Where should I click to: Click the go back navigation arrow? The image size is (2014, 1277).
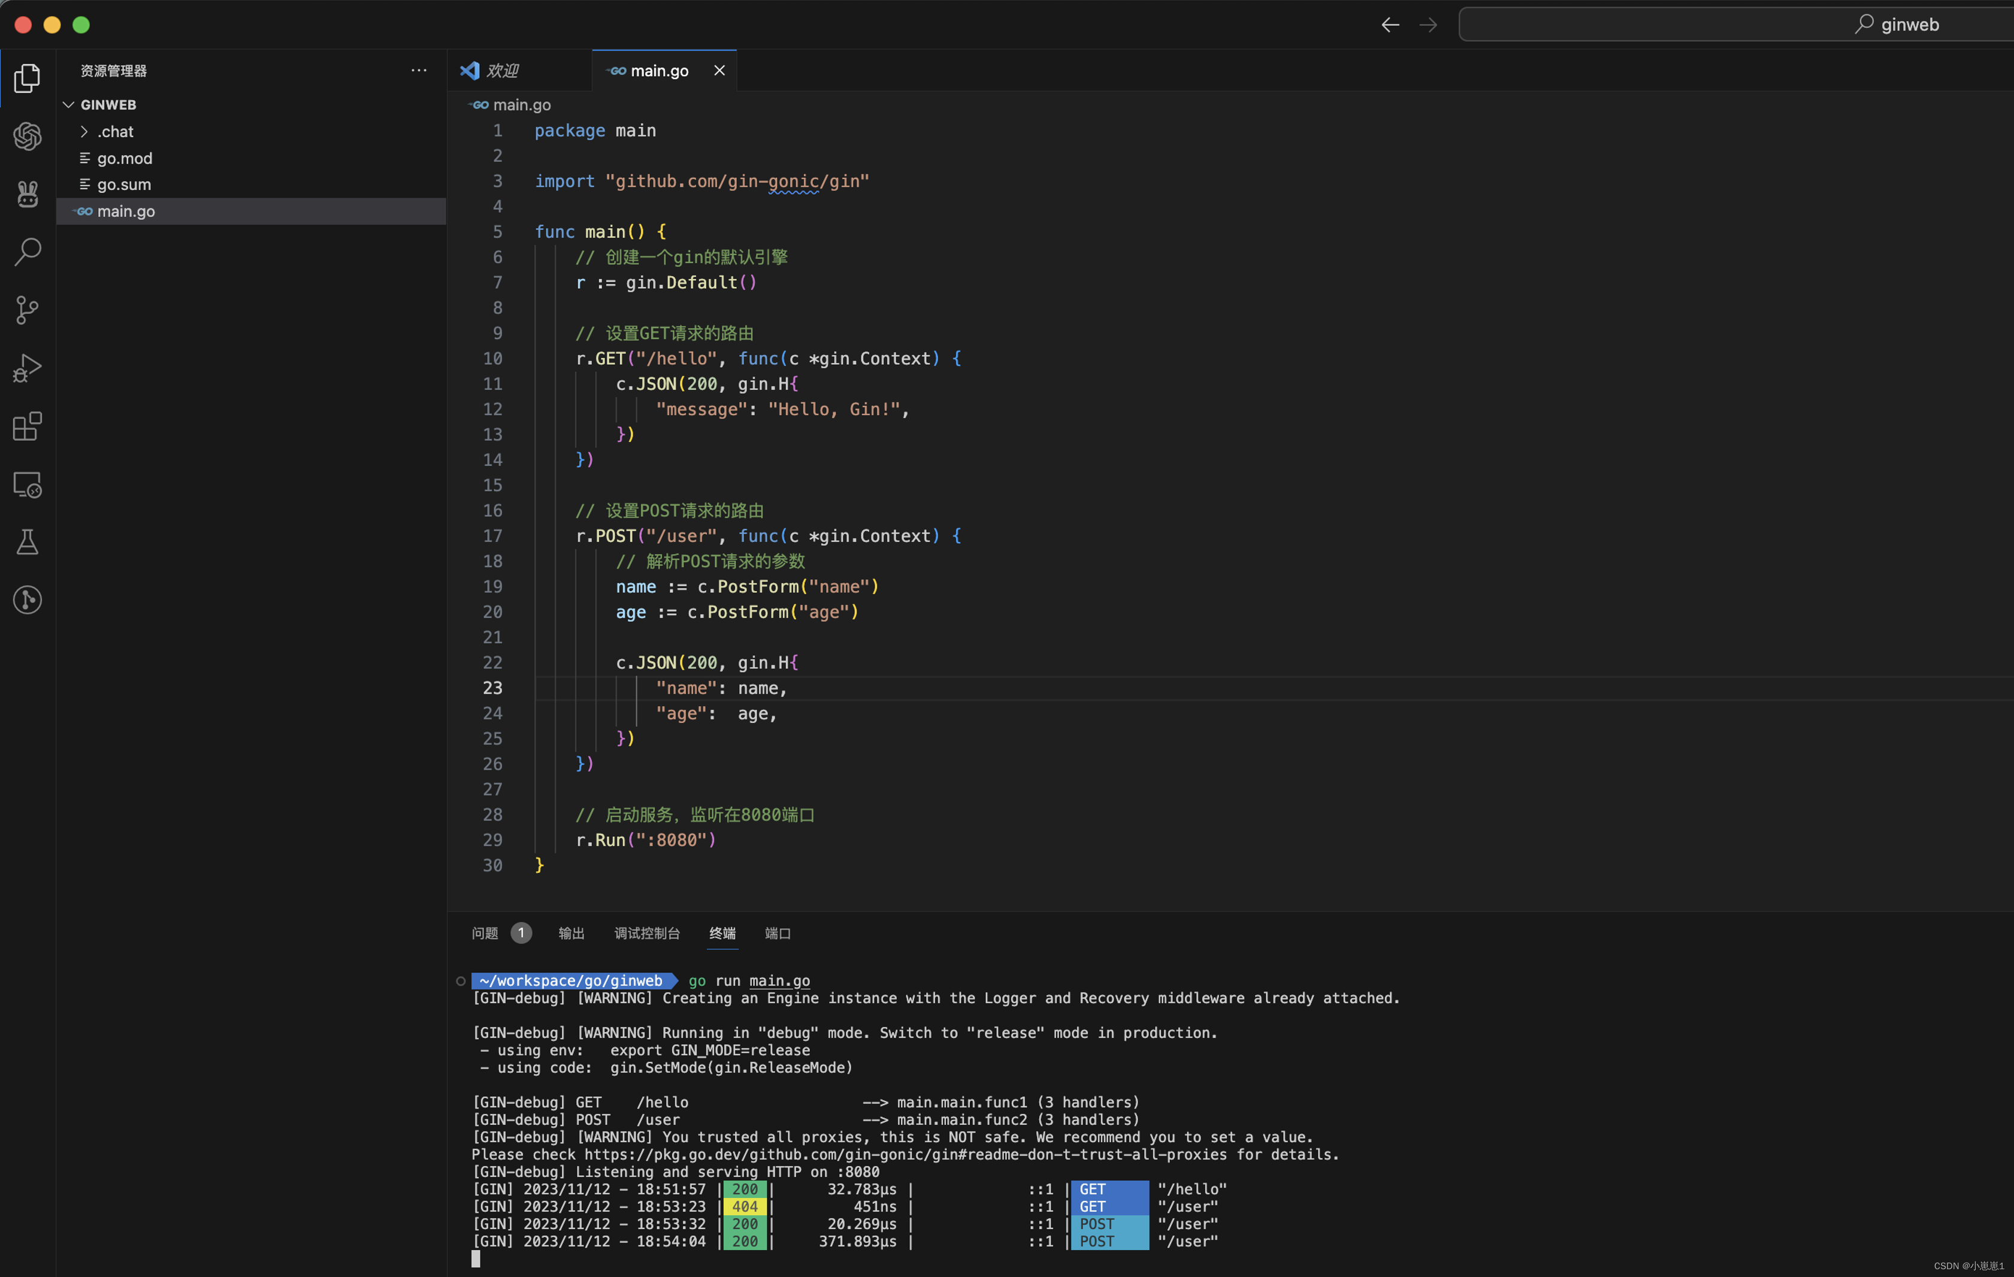point(1390,25)
